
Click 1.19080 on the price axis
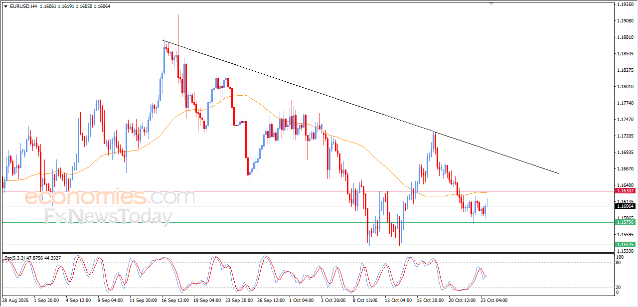625,20
